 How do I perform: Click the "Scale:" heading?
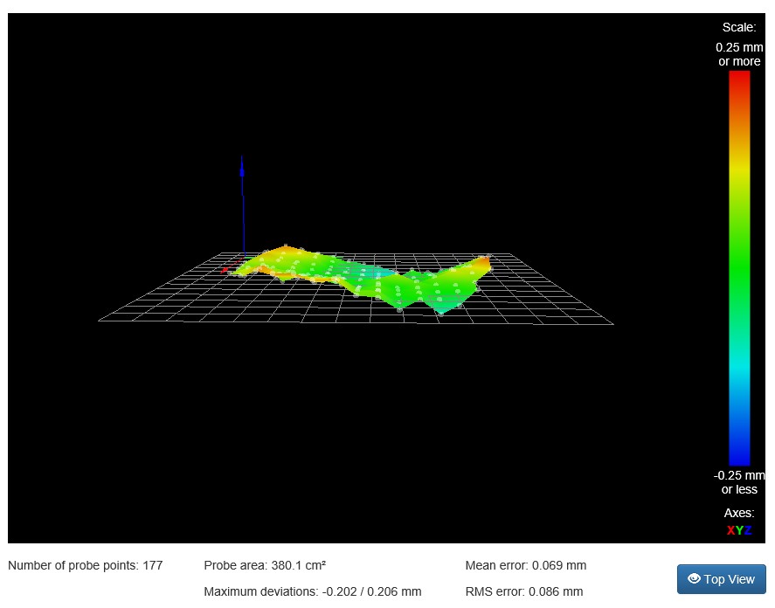click(739, 28)
